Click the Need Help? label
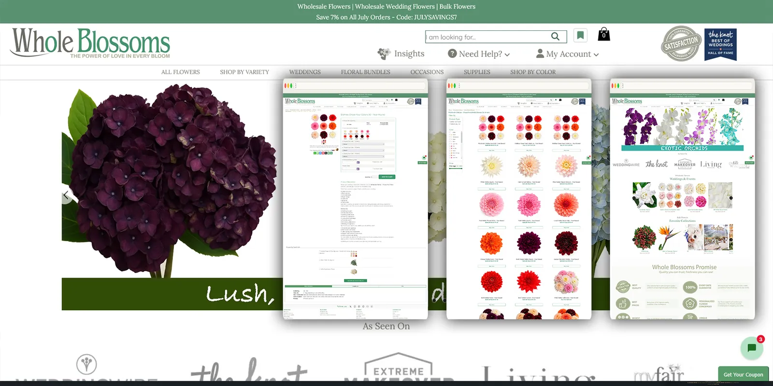 pyautogui.click(x=480, y=54)
